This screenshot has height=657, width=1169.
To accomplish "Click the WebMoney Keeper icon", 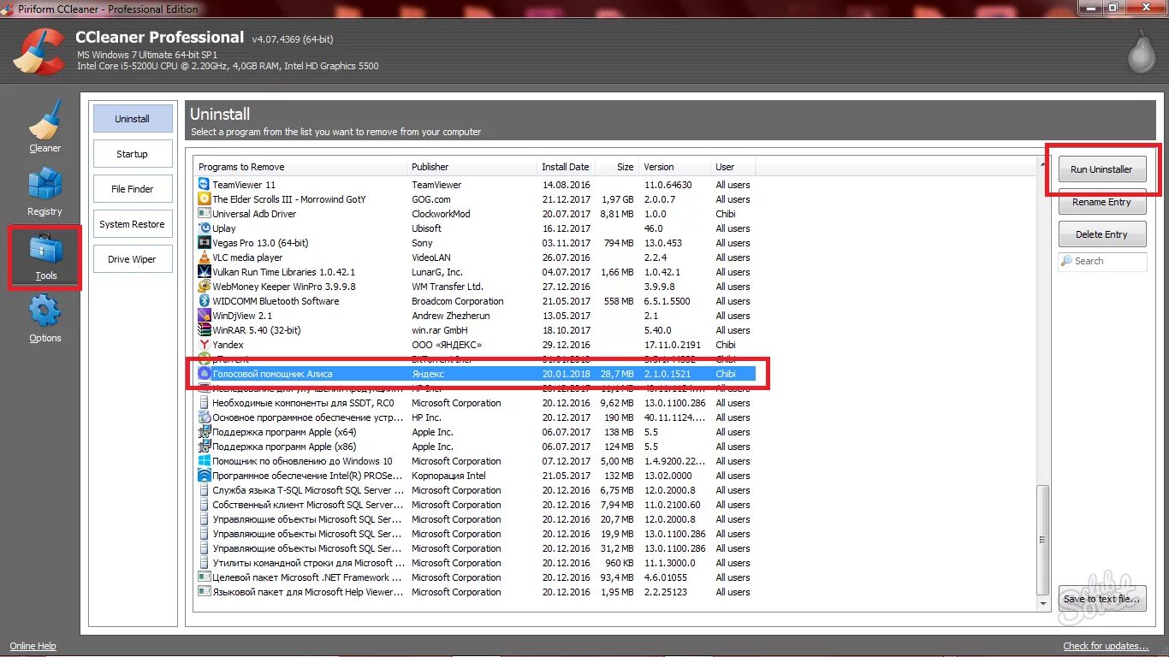I will pyautogui.click(x=204, y=287).
